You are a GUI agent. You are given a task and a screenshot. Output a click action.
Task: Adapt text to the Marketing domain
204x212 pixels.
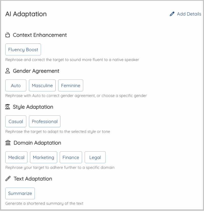[43, 157]
